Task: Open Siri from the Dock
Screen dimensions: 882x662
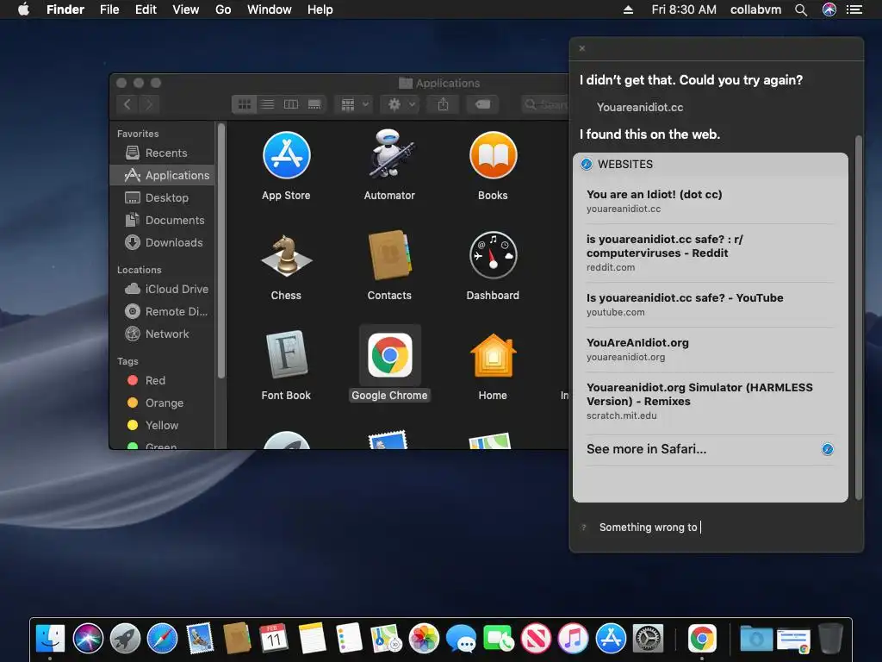Action: tap(88, 639)
